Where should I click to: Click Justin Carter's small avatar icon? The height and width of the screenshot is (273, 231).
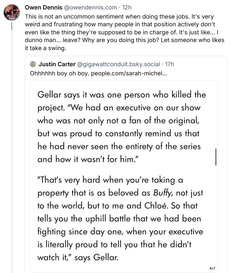(x=33, y=64)
